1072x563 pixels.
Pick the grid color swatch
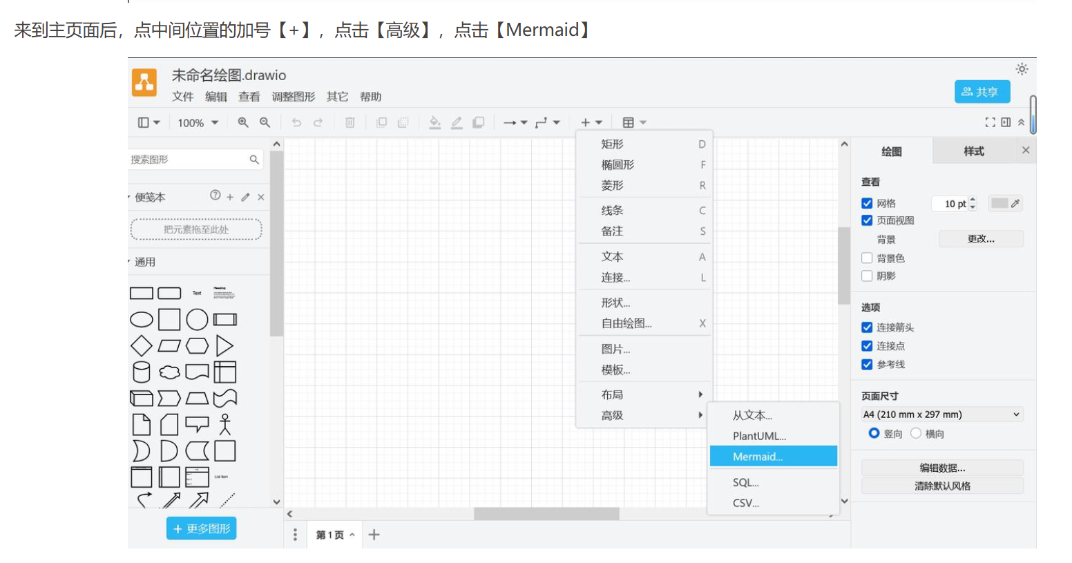point(1005,203)
